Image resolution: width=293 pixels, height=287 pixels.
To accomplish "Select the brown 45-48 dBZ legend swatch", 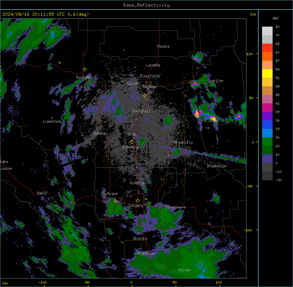I will 267,90.
